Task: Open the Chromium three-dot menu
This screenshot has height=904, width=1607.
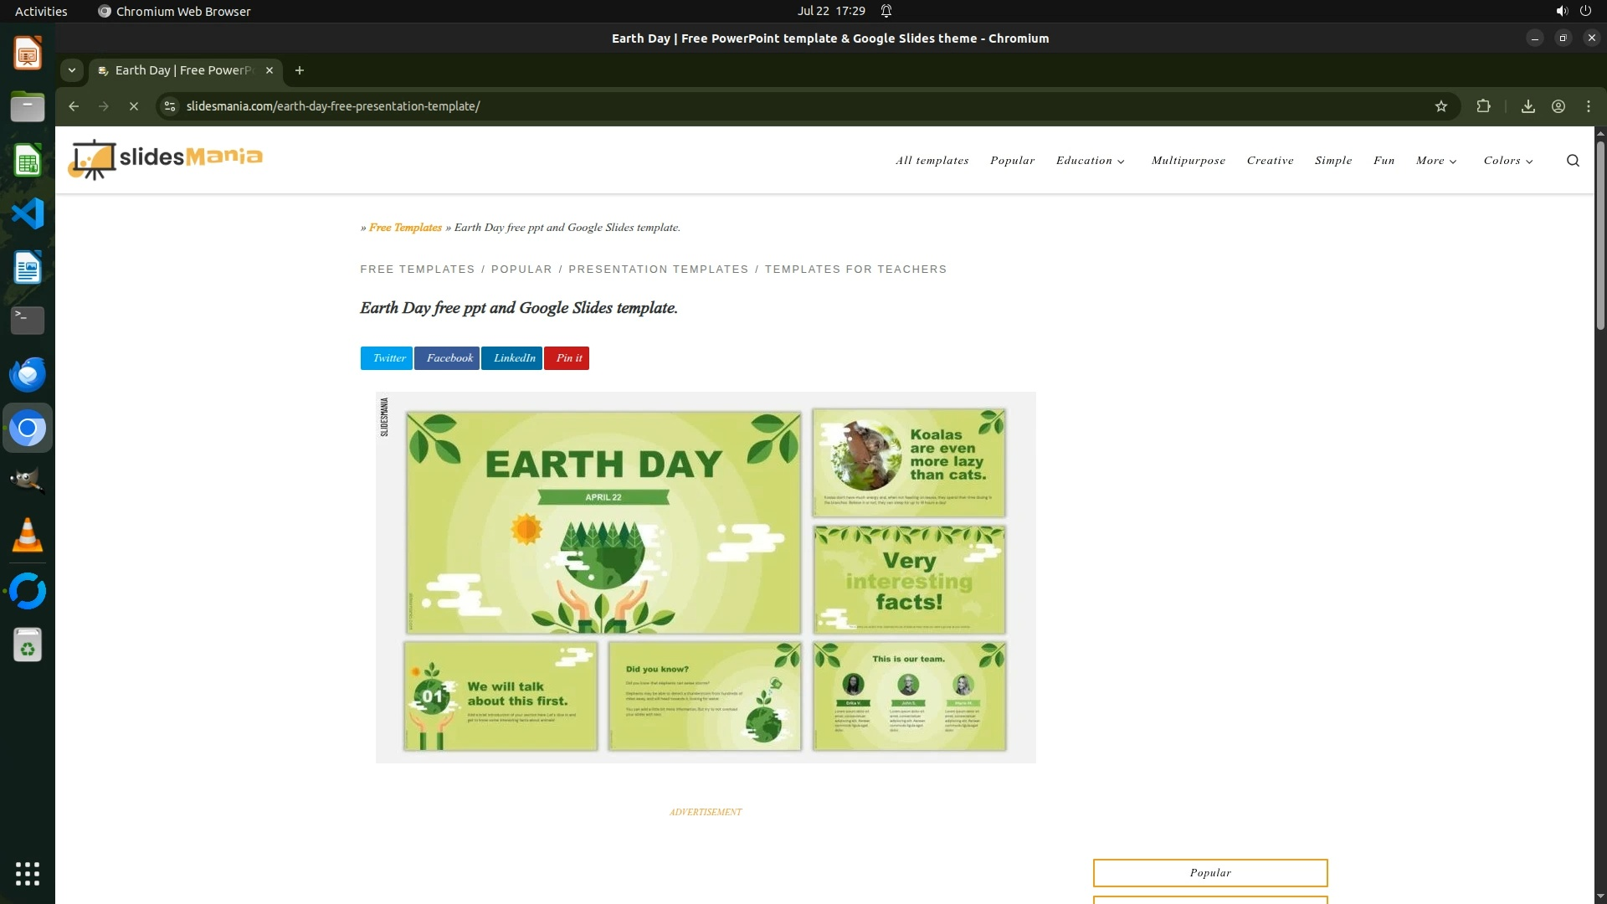Action: [1588, 106]
